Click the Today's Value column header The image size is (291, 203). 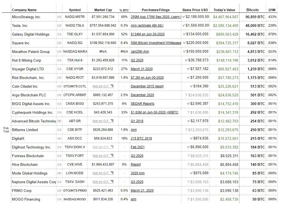(x=224, y=10)
